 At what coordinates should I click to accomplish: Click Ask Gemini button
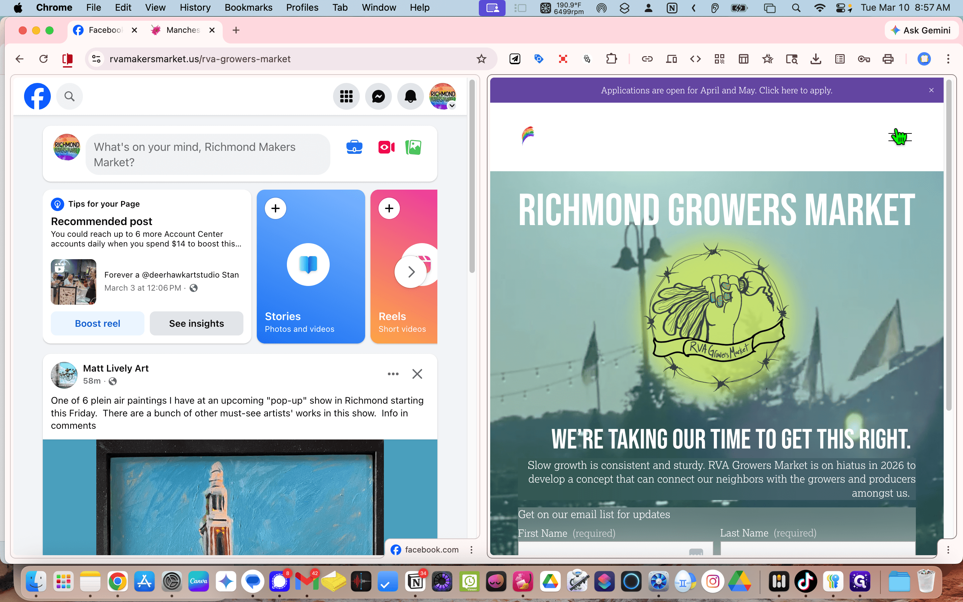pyautogui.click(x=921, y=30)
